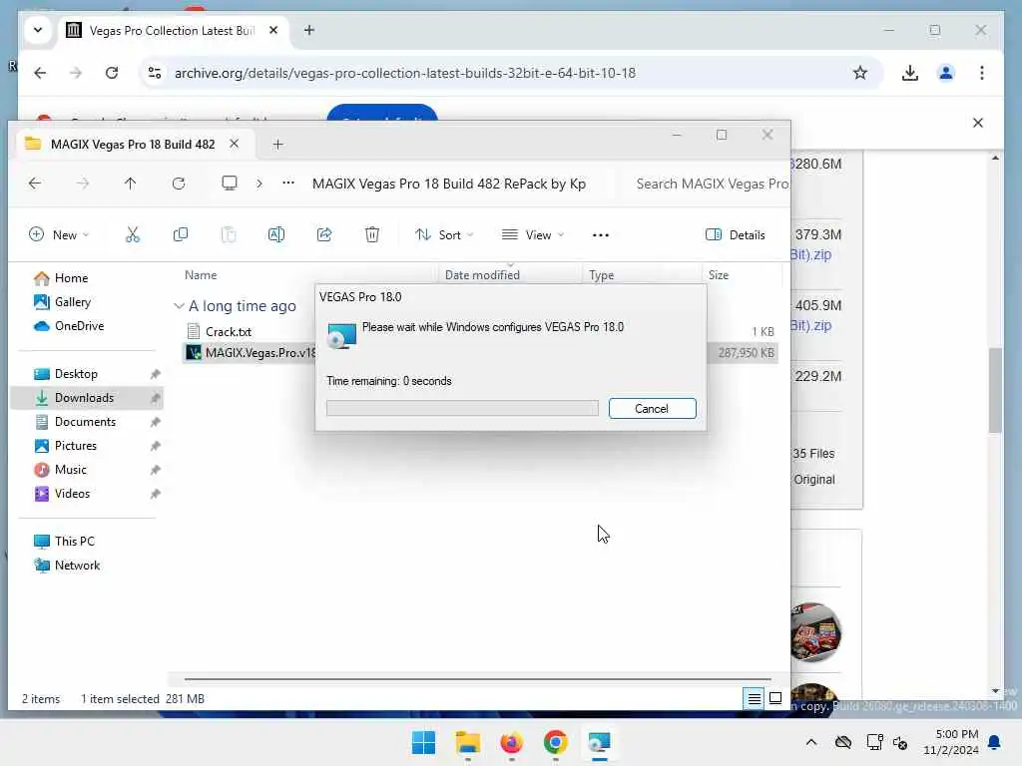Go back in Chrome
Viewport: 1022px width, 766px height.
(40, 73)
